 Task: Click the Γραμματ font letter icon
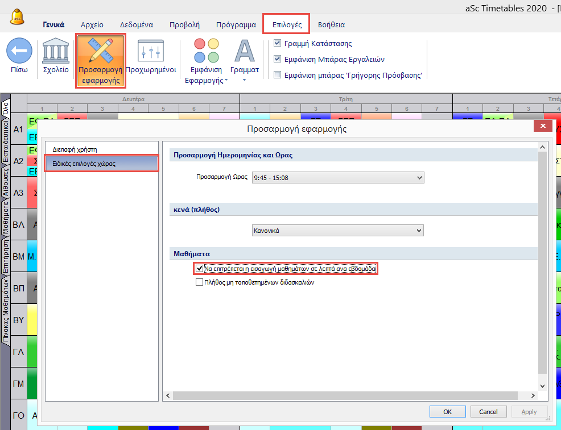pyautogui.click(x=245, y=51)
